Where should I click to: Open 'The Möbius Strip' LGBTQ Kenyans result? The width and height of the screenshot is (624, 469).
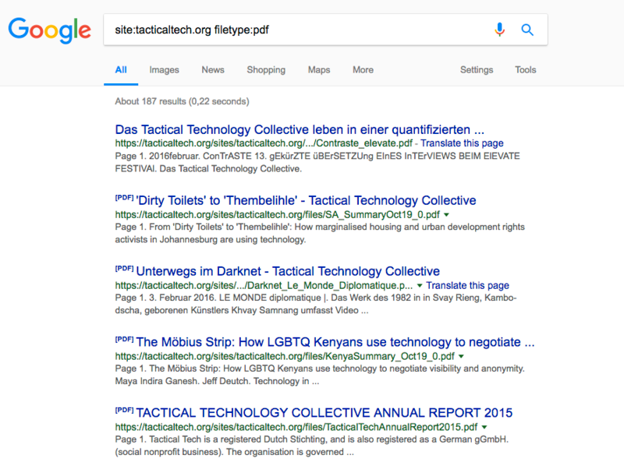tap(335, 342)
